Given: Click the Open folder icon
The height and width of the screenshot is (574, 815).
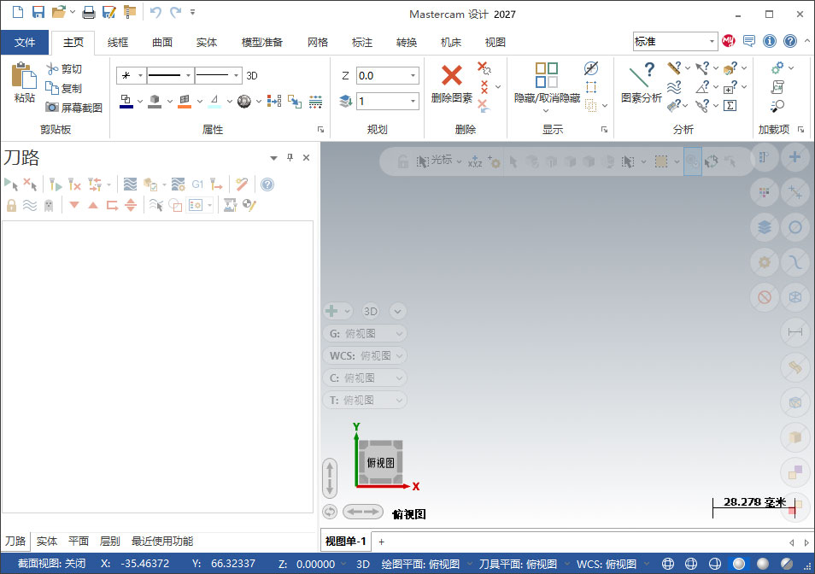Looking at the screenshot, I should (x=59, y=12).
